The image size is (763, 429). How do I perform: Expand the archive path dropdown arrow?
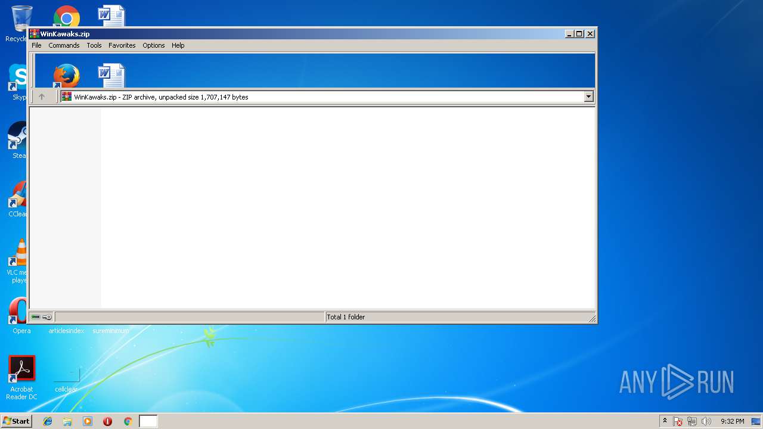point(589,97)
